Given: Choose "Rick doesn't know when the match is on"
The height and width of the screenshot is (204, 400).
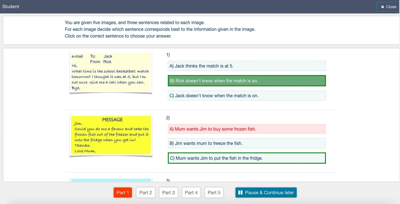Looking at the screenshot, I should (246, 81).
